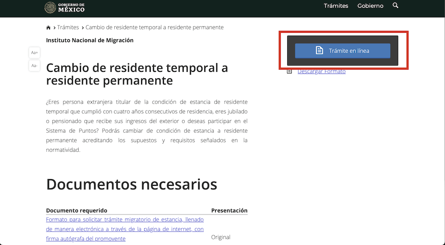Increase font size with Aa+ button
Viewport: 445px width, 245px height.
pos(34,53)
